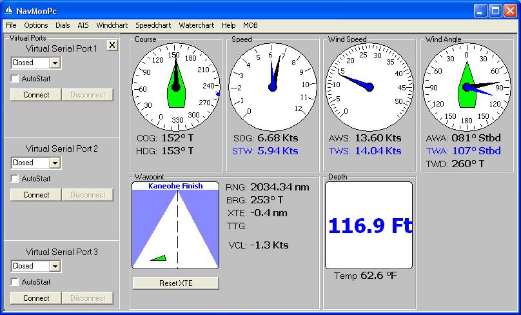Open the Dials menu
The image size is (521, 315).
click(x=63, y=25)
